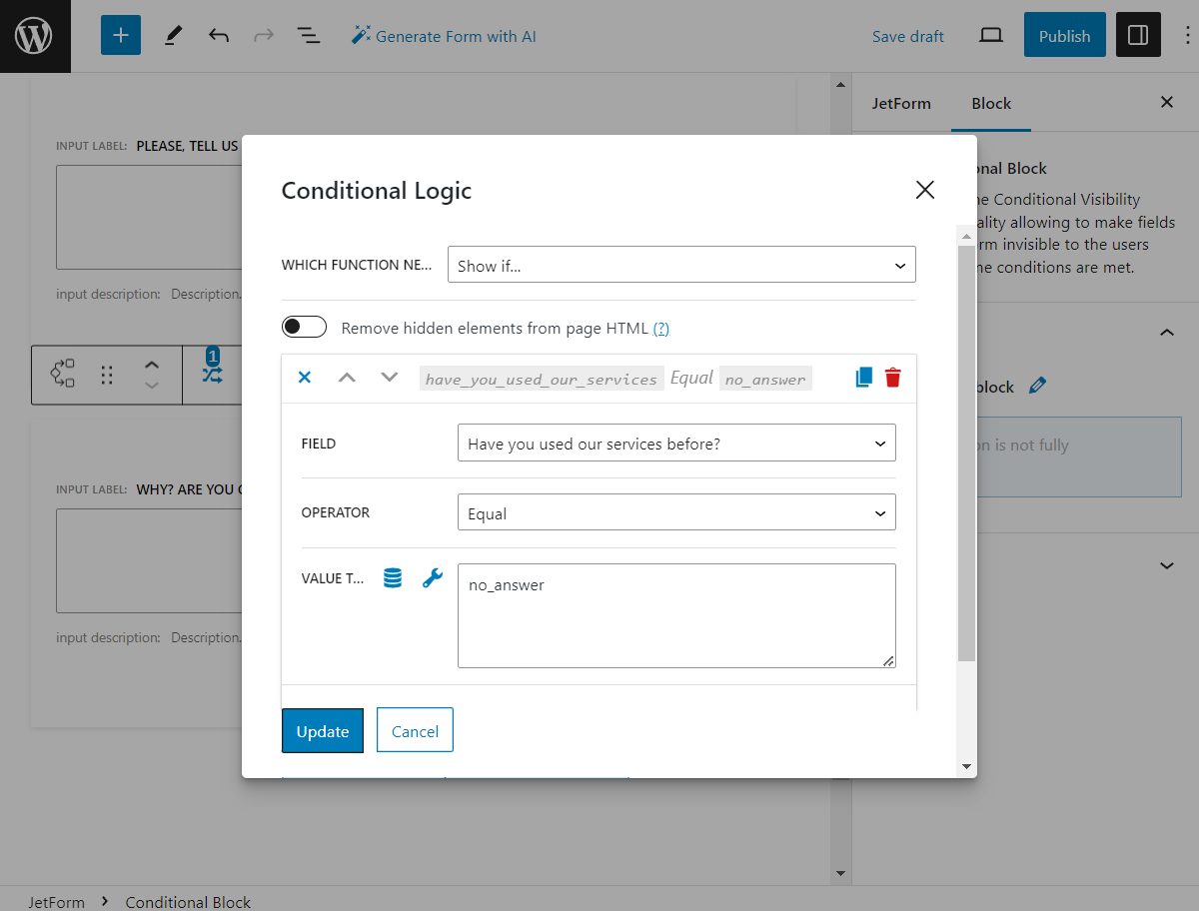Open the wrench filter settings for Value
The height and width of the screenshot is (911, 1199).
(x=432, y=577)
